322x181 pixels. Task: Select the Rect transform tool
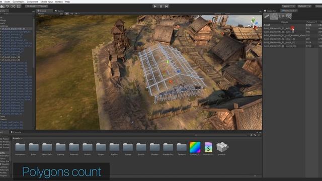19,7
